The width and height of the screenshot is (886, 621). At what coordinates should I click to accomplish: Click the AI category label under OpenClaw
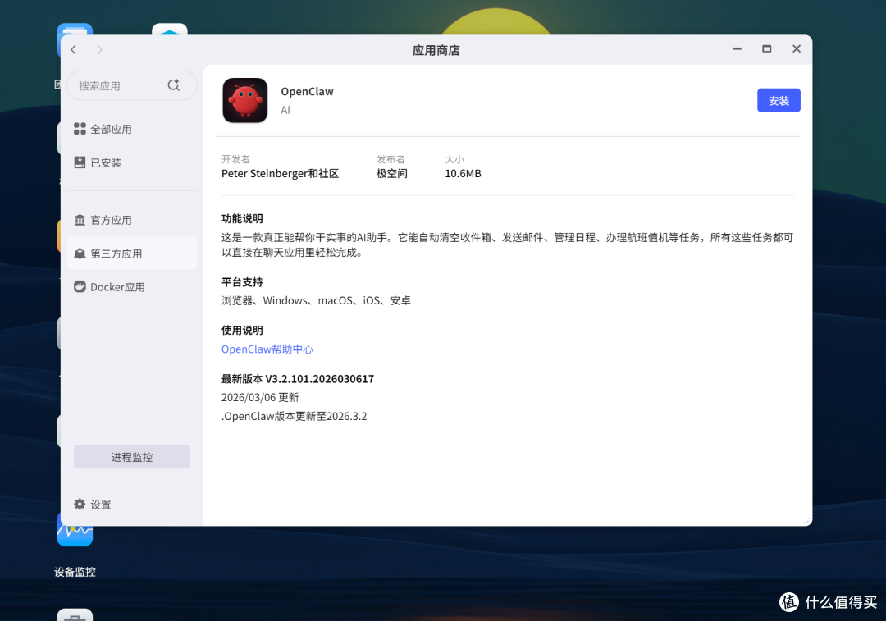pos(285,110)
